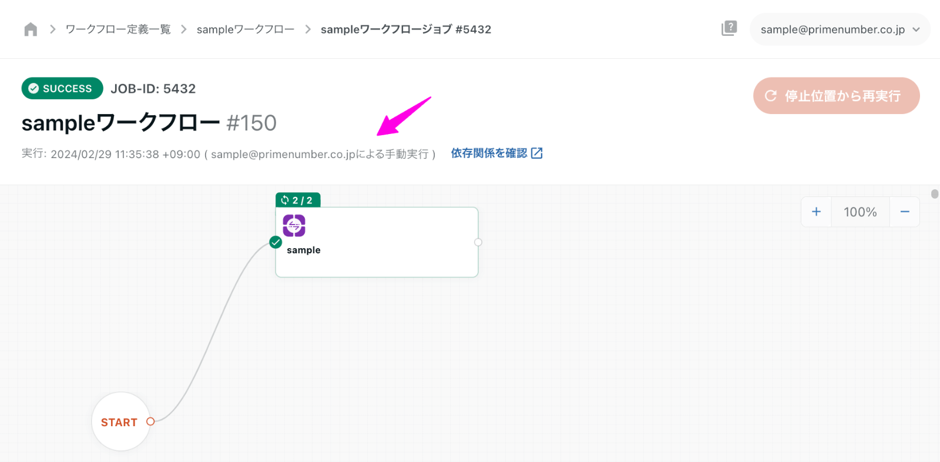
Task: Click the sampleワークフロー #150 title
Action: [149, 123]
